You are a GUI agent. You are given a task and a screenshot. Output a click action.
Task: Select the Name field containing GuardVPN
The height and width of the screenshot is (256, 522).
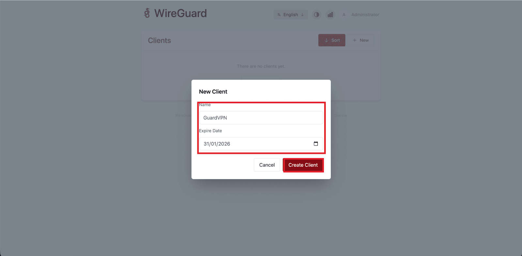[x=260, y=118]
